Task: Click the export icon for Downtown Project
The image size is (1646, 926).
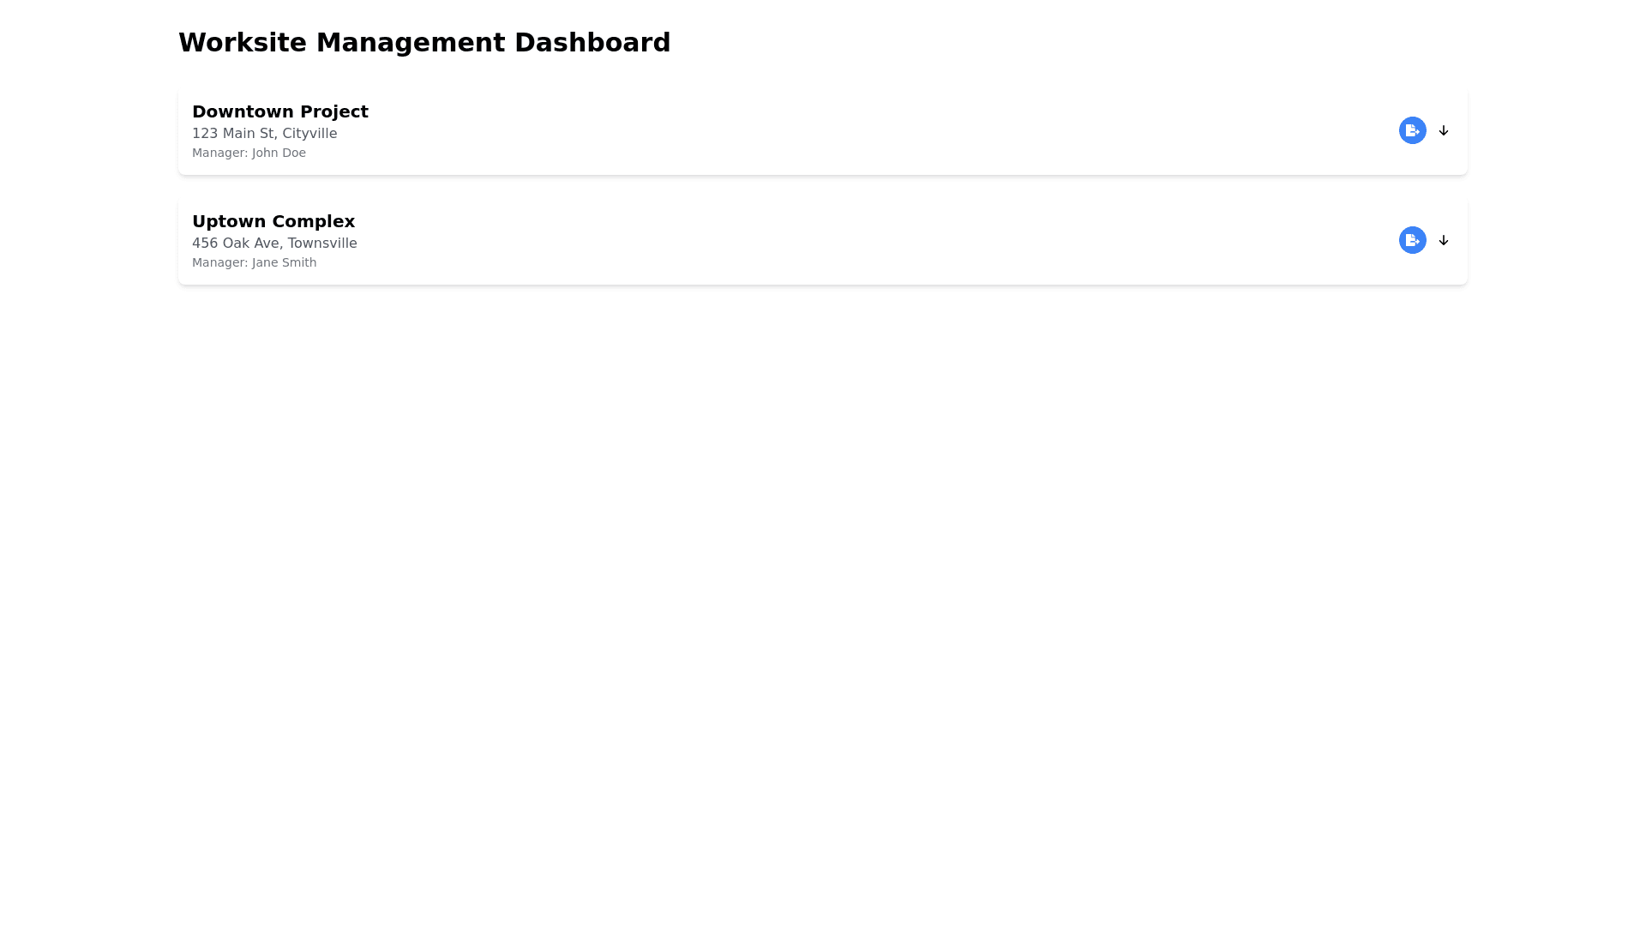Action: [1412, 130]
